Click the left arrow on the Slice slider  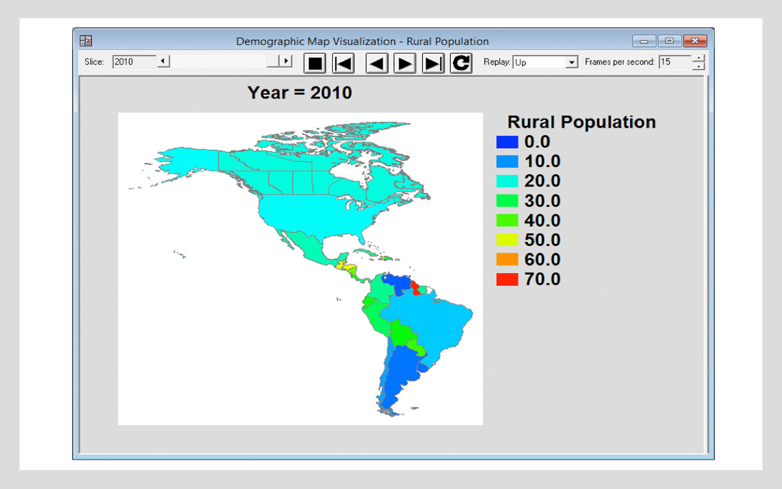[163, 62]
